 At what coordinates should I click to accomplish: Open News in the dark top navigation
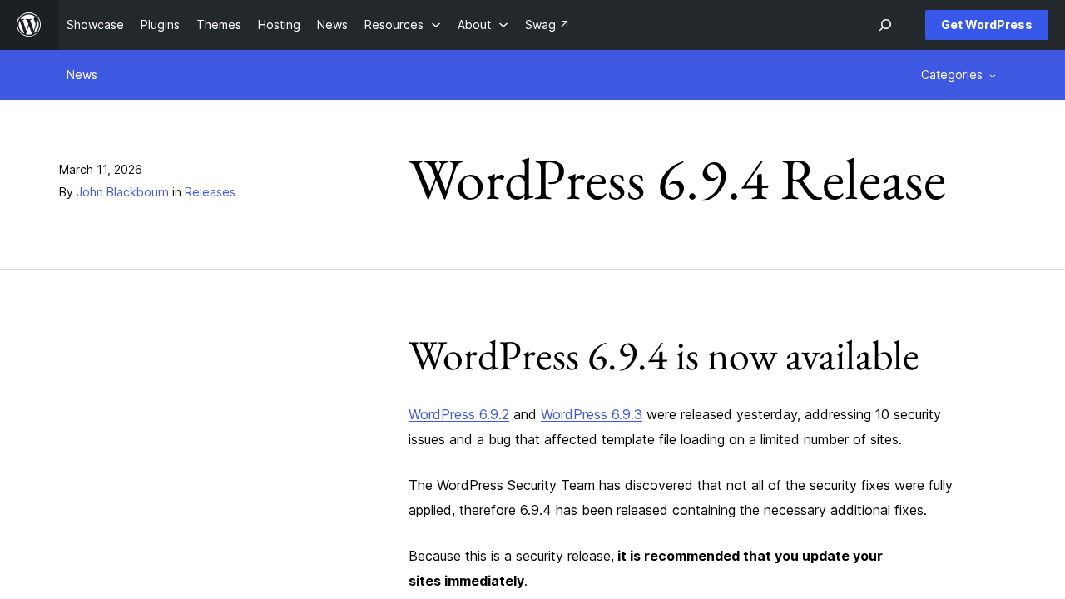[x=332, y=25]
